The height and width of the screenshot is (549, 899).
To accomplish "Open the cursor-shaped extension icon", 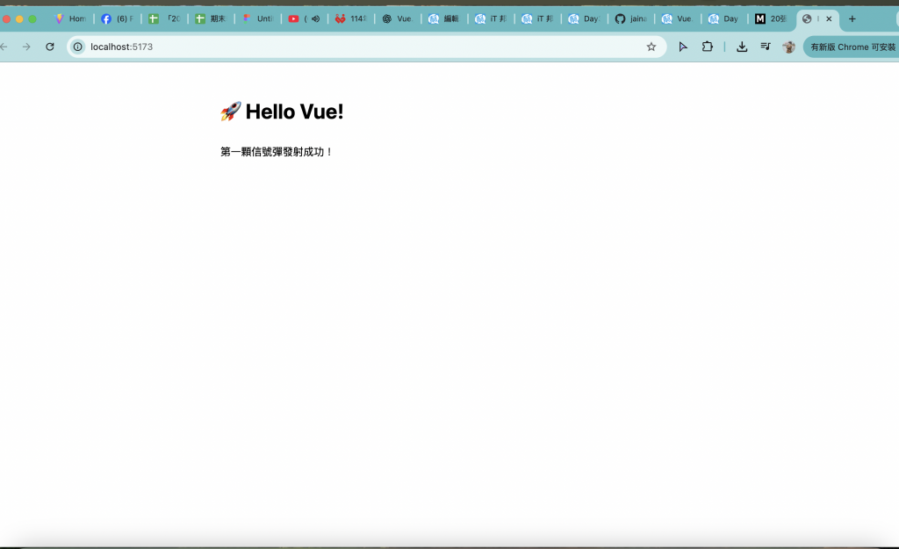I will point(683,47).
